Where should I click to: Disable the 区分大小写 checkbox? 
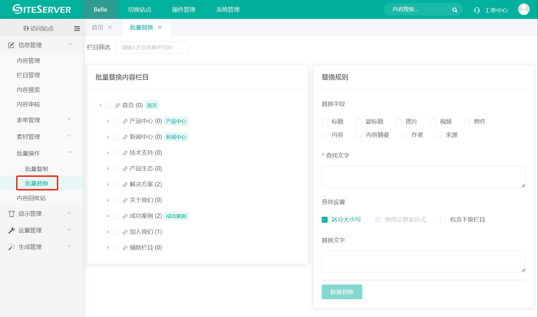[x=325, y=219]
